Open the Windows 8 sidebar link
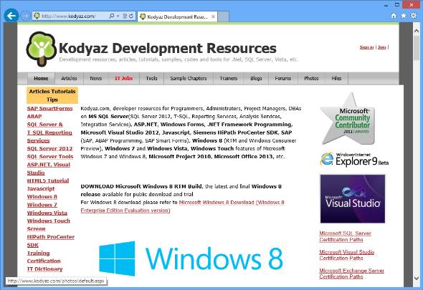 (x=42, y=197)
